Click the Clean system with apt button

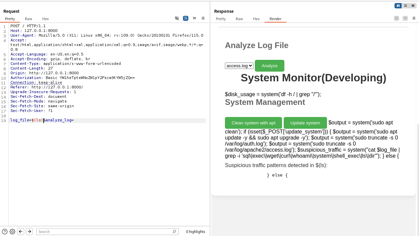coord(253,123)
